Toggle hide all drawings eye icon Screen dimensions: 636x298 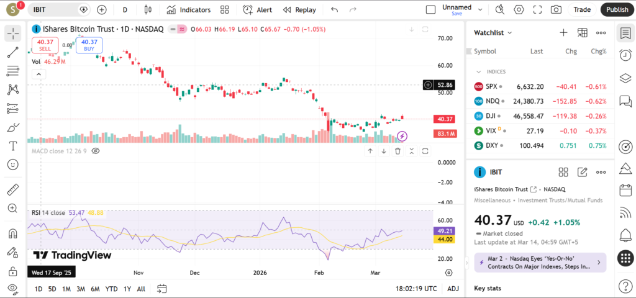[13, 289]
